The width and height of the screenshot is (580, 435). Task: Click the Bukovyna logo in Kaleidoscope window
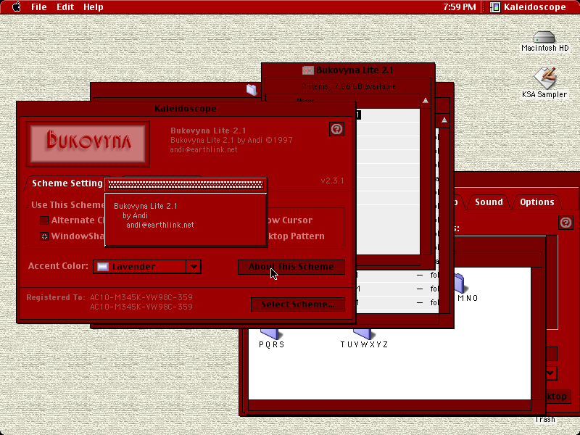tap(88, 144)
